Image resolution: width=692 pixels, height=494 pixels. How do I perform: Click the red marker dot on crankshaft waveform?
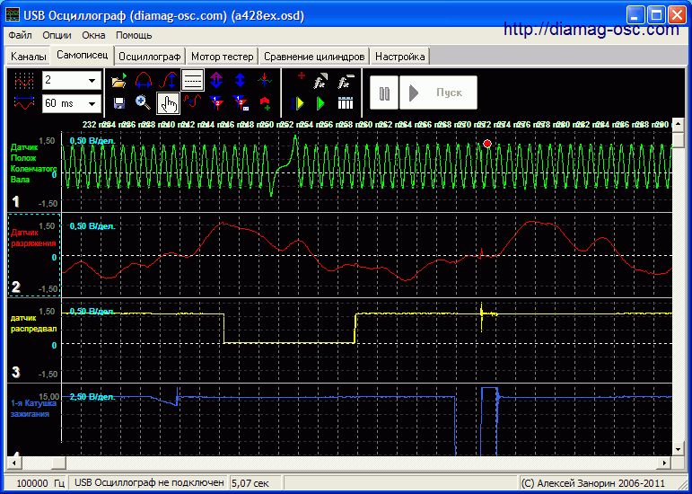[x=487, y=144]
